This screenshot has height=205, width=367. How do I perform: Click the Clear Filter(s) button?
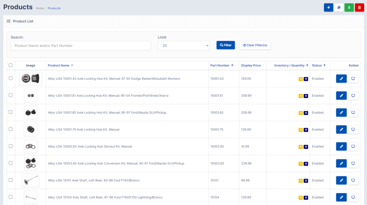[x=255, y=45]
